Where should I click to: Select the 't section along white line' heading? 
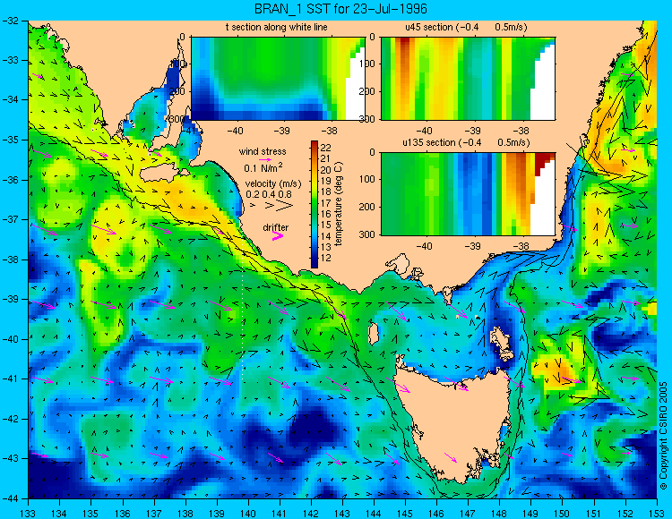pyautogui.click(x=277, y=27)
